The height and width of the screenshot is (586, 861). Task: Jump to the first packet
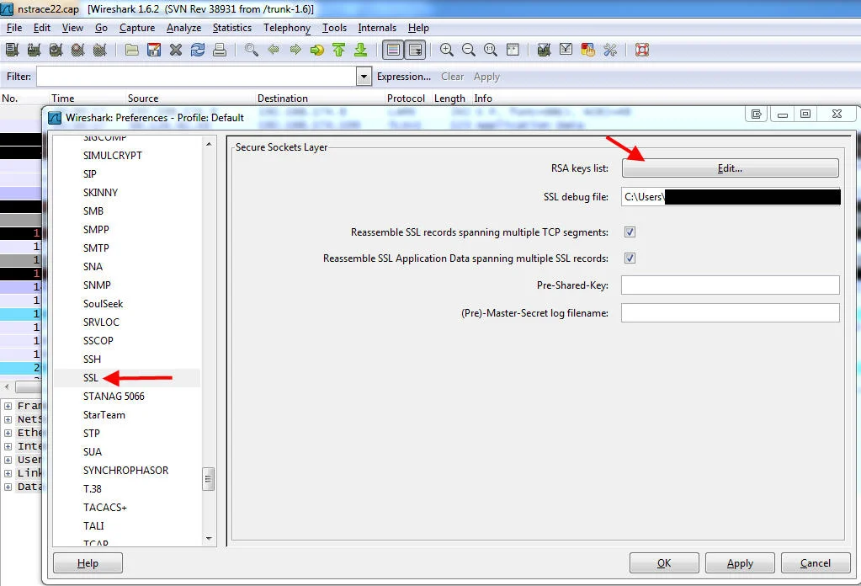click(x=339, y=50)
